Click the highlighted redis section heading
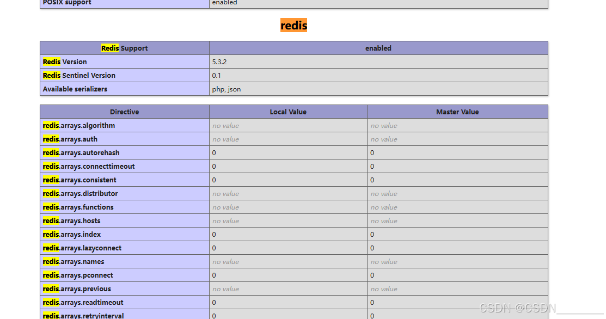 point(293,25)
